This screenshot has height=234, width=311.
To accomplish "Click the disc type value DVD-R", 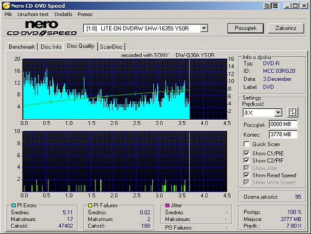I will click(x=271, y=64).
